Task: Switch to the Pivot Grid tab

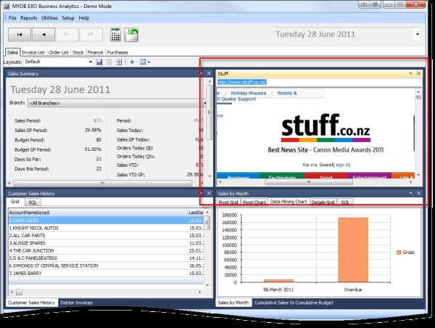Action: (x=228, y=202)
